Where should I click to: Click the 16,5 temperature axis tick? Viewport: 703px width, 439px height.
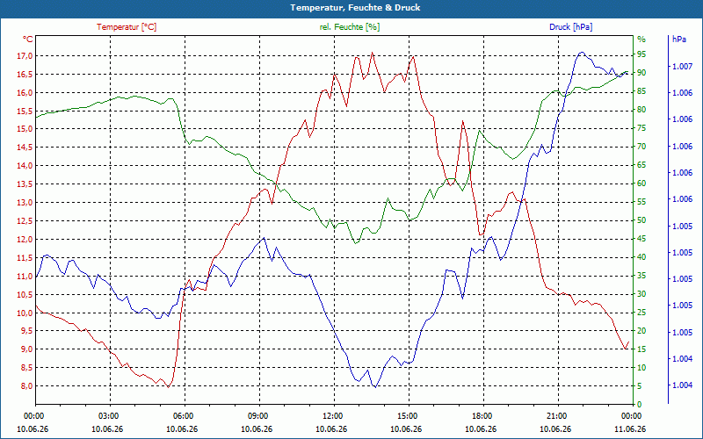tap(25, 75)
